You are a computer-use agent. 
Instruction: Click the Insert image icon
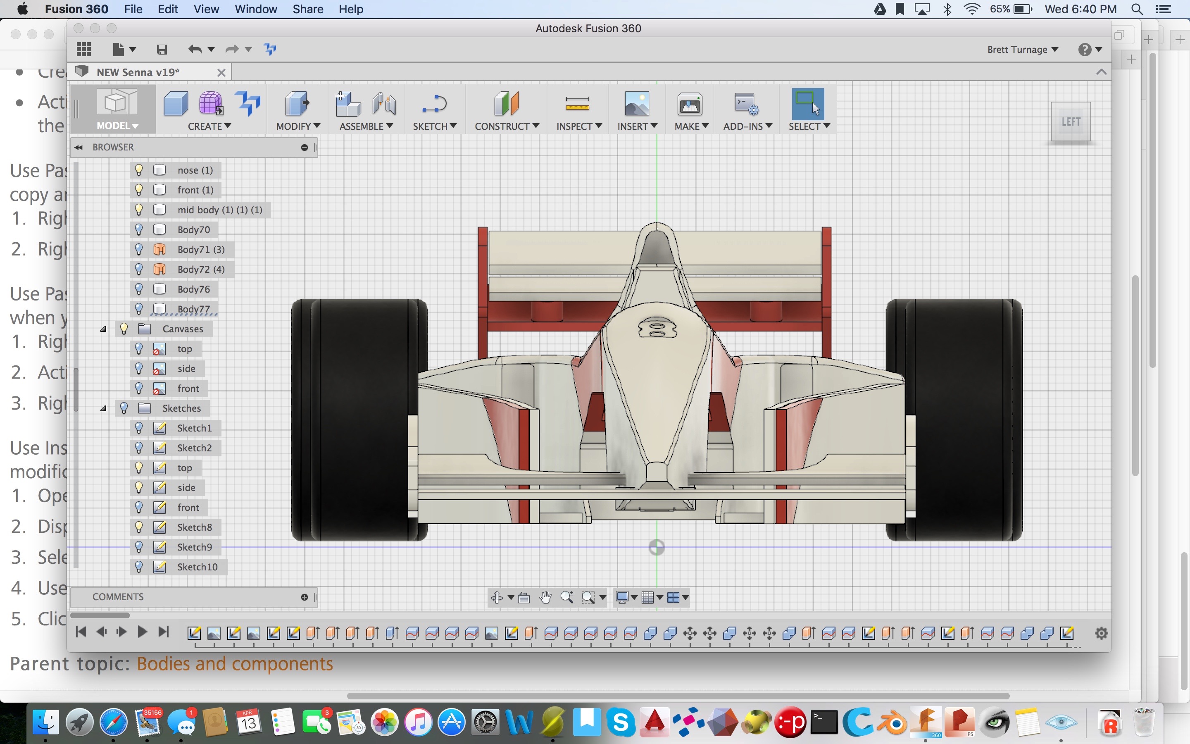[636, 103]
